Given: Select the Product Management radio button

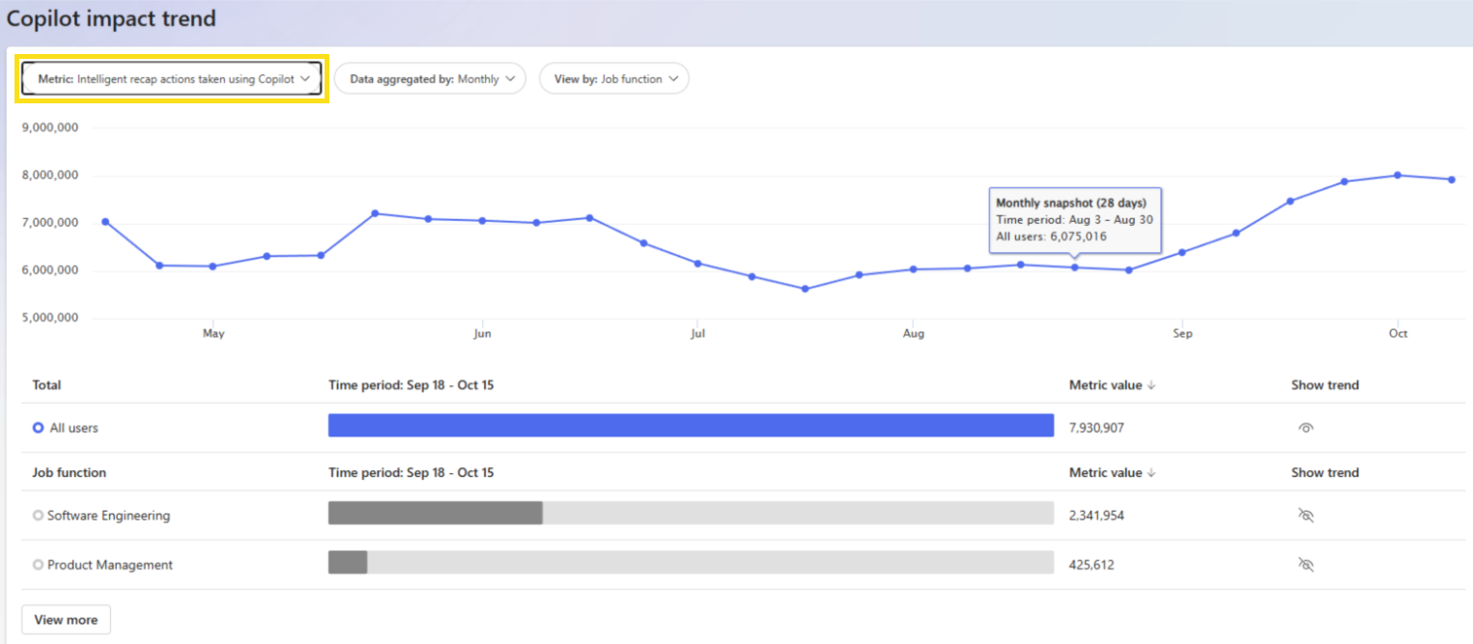Looking at the screenshot, I should pos(38,564).
